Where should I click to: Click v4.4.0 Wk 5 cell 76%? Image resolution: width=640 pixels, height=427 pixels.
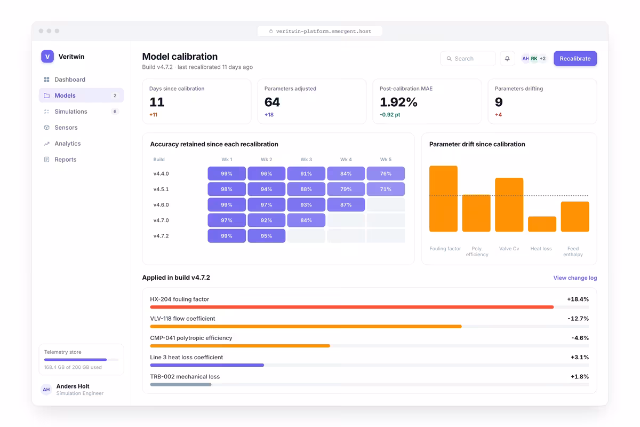pos(386,173)
